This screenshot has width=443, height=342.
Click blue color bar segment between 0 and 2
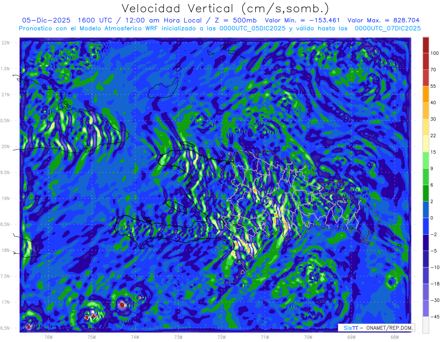[425, 210]
